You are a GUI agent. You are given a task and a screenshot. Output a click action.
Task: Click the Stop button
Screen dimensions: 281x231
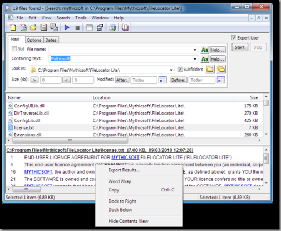click(258, 47)
